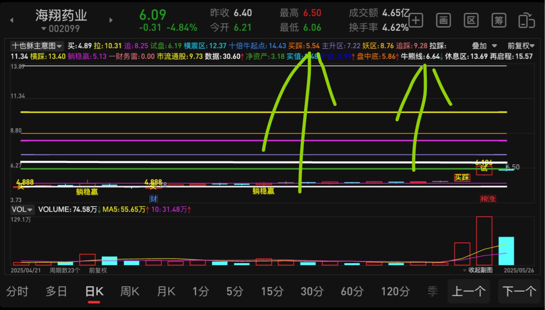545x310 pixels.
Task: Click 最高 6.50 value
Action: point(312,13)
